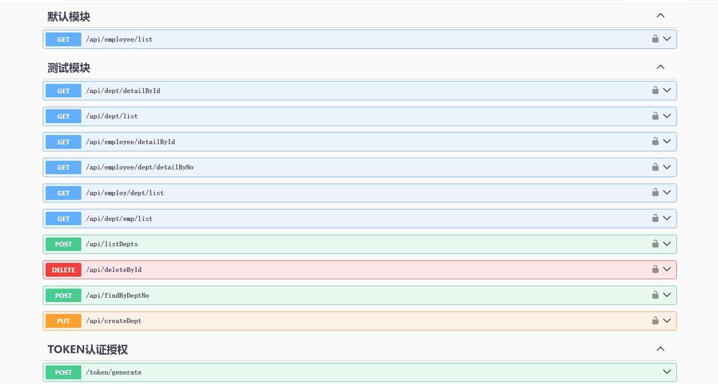Click lock icon on /api/dept/emp/list row
The width and height of the screenshot is (718, 384).
pos(655,218)
